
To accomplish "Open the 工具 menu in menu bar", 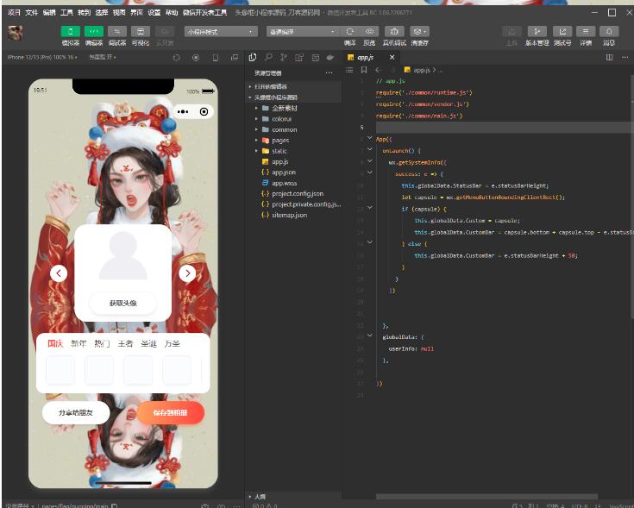I will coord(66,13).
